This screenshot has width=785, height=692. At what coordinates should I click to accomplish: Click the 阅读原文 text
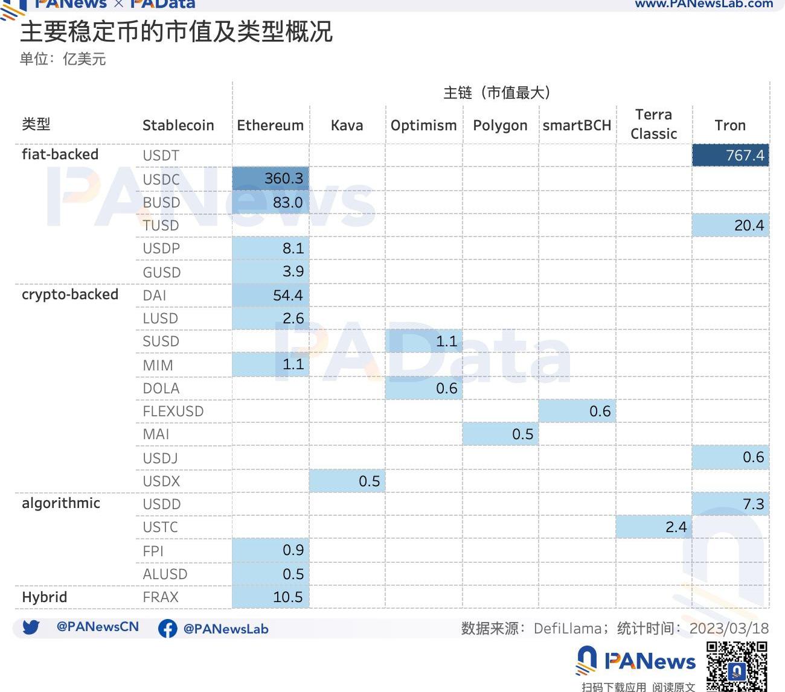[673, 687]
